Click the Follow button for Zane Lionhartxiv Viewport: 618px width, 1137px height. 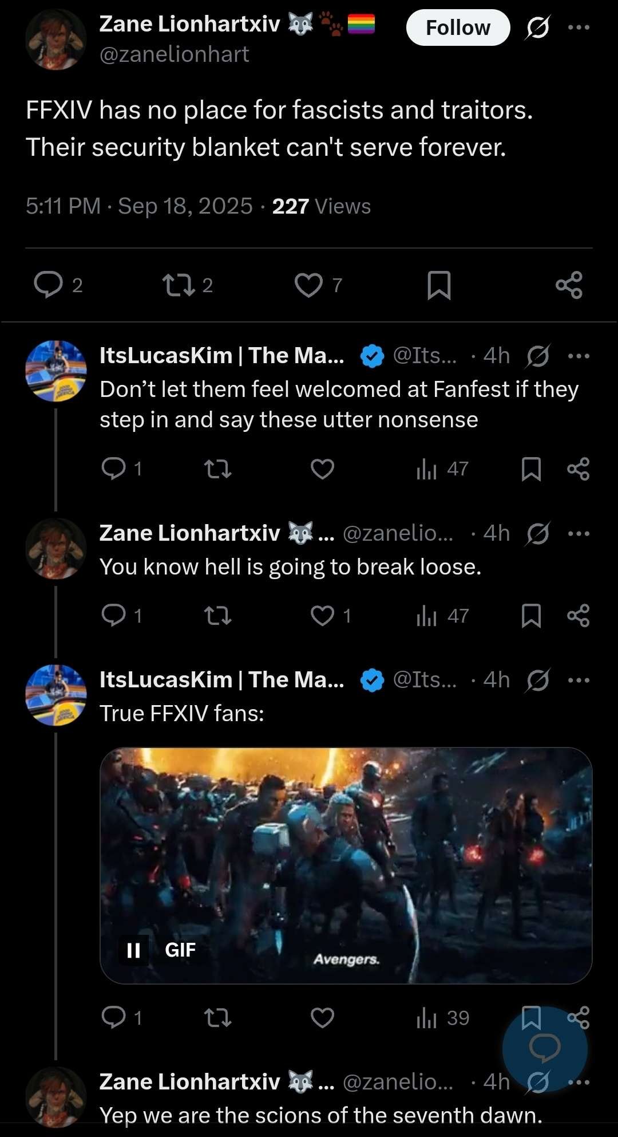[x=458, y=27]
